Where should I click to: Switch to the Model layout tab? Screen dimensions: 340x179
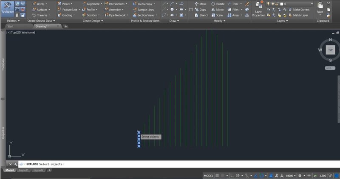[9, 170]
